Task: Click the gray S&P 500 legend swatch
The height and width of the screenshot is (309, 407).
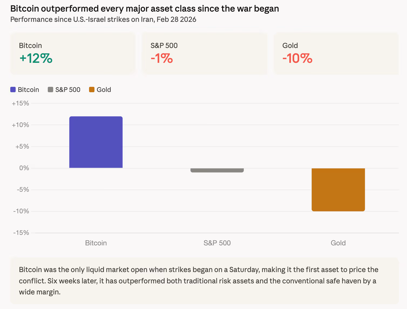Action: coord(50,90)
